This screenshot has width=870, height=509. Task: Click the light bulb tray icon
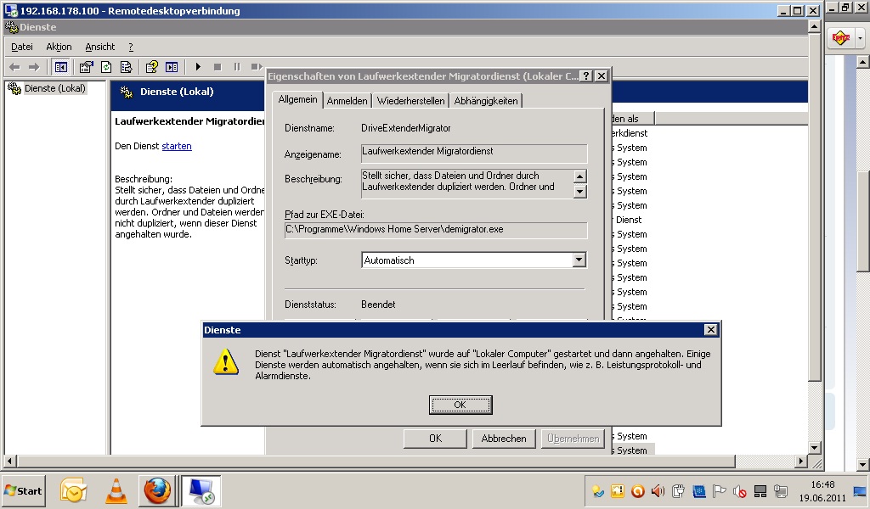coord(597,490)
